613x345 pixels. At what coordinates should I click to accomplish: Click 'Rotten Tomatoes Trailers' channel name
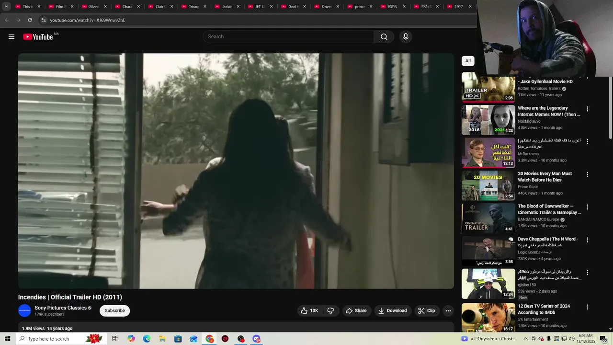539,89
